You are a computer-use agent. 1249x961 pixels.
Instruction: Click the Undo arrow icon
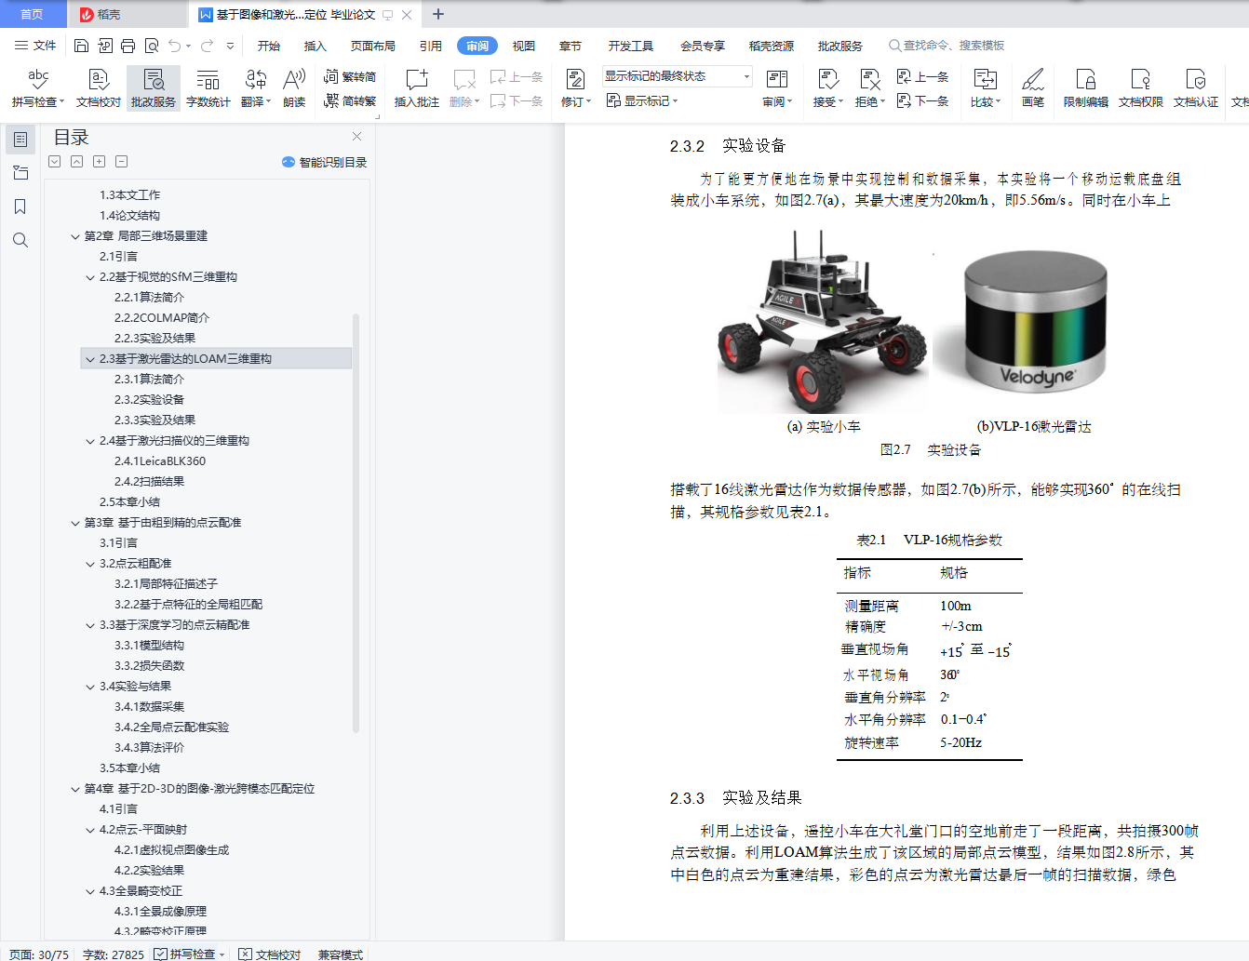click(174, 46)
